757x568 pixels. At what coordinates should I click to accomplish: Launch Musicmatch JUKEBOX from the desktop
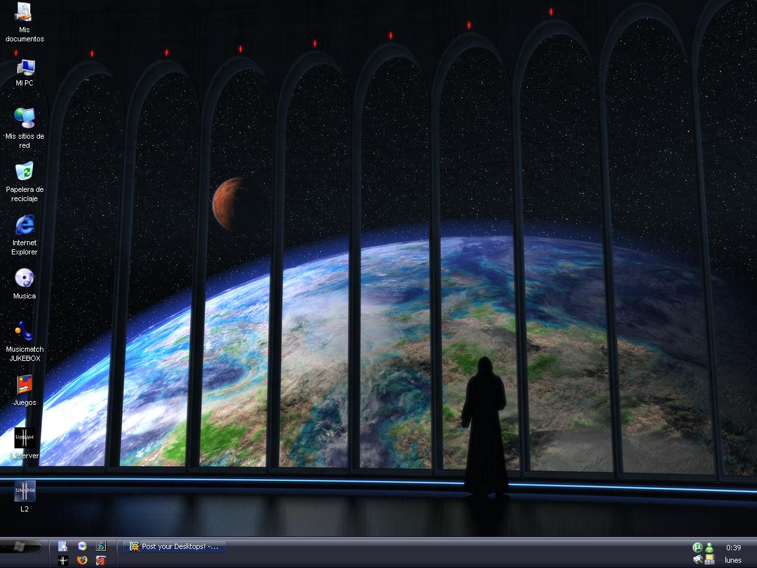24,341
